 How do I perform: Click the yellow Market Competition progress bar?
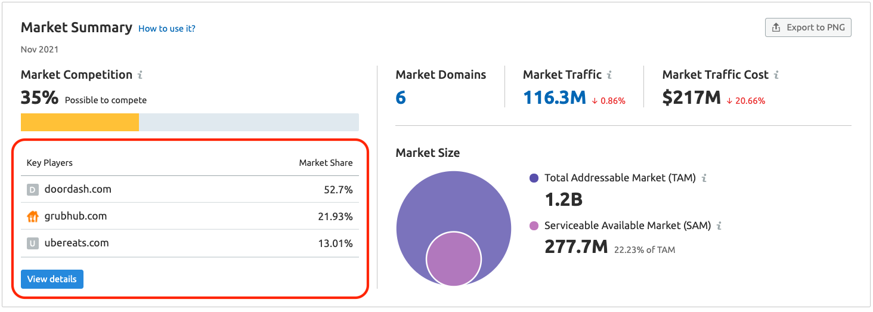point(80,122)
